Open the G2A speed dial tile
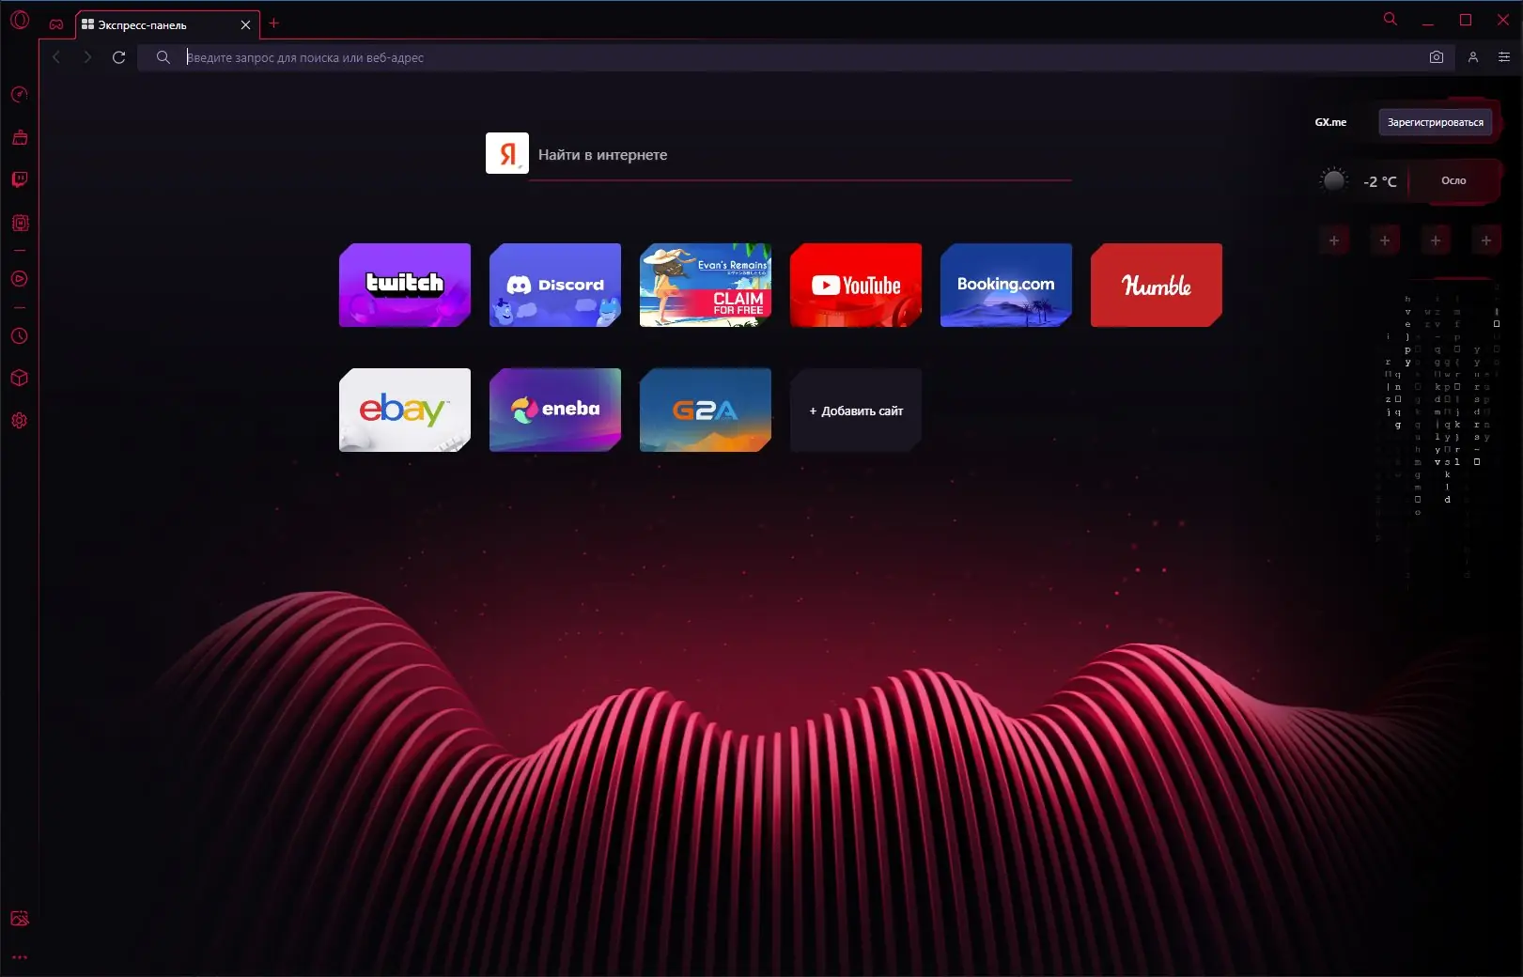This screenshot has height=977, width=1523. click(706, 410)
